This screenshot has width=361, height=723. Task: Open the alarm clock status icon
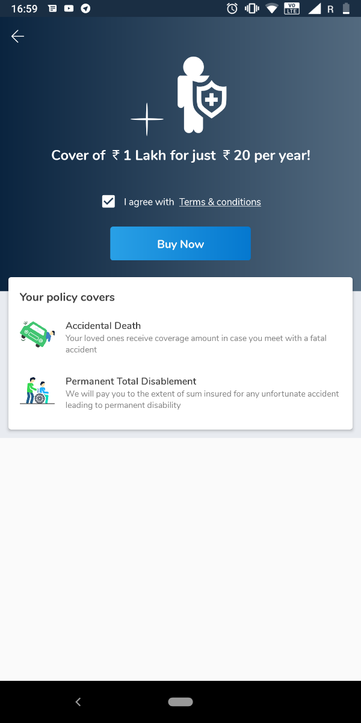point(232,8)
